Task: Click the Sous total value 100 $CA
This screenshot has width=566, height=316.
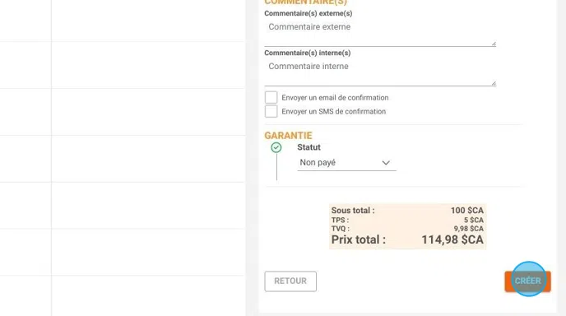Action: click(467, 210)
